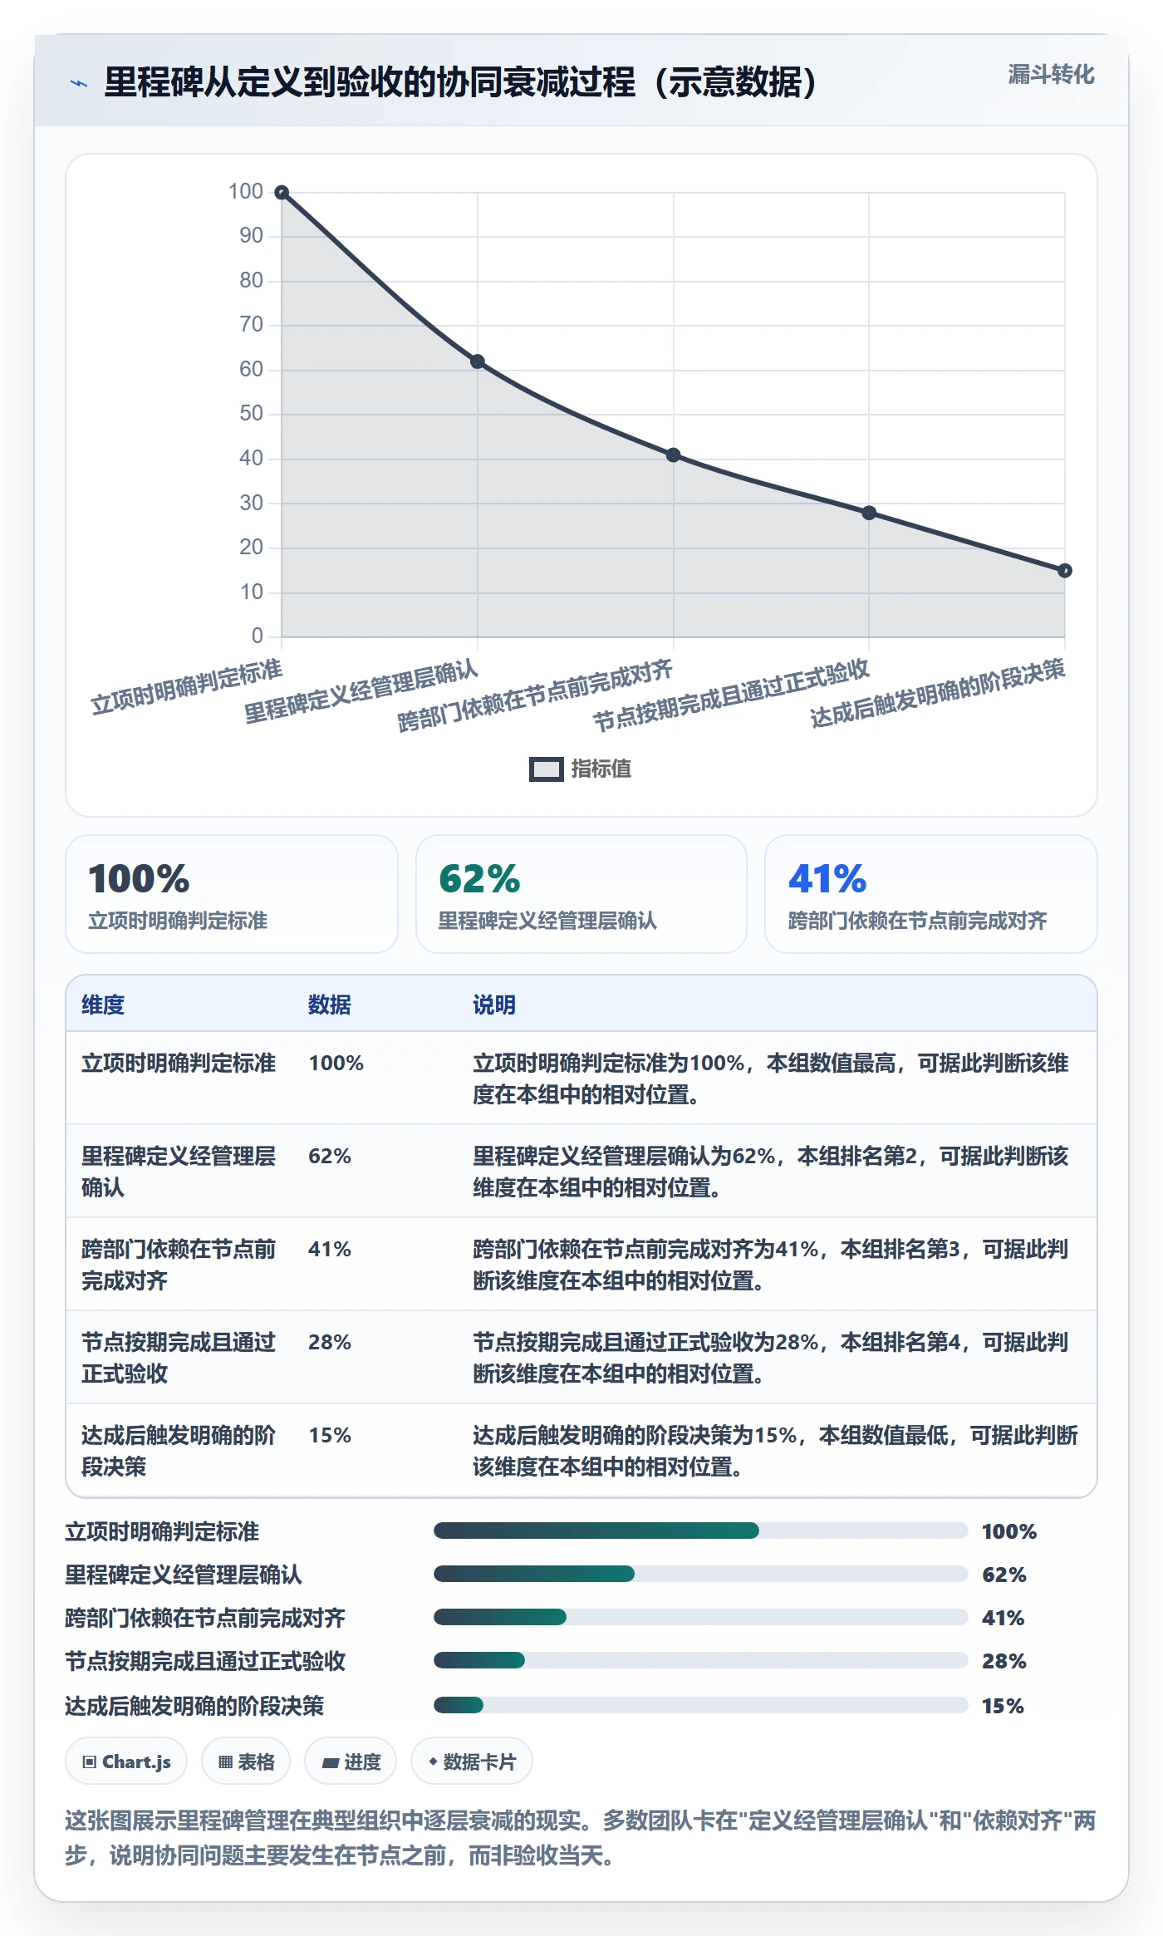Click the 15% value in the table
This screenshot has width=1163, height=1936.
[330, 1436]
